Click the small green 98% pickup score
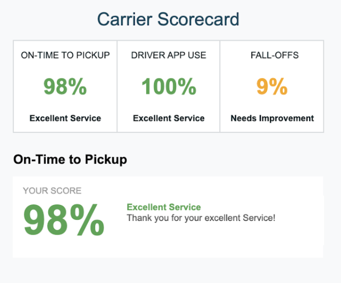341x283 pixels. [x=65, y=87]
